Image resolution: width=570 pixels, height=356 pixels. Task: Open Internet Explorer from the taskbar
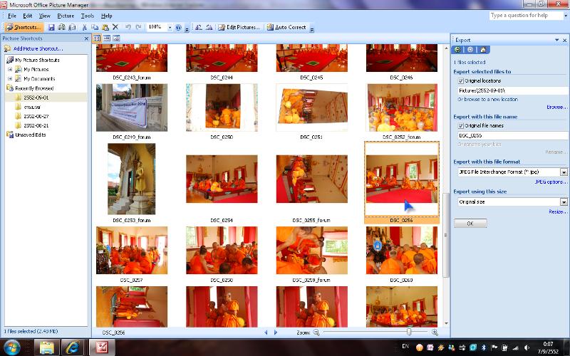tap(73, 347)
